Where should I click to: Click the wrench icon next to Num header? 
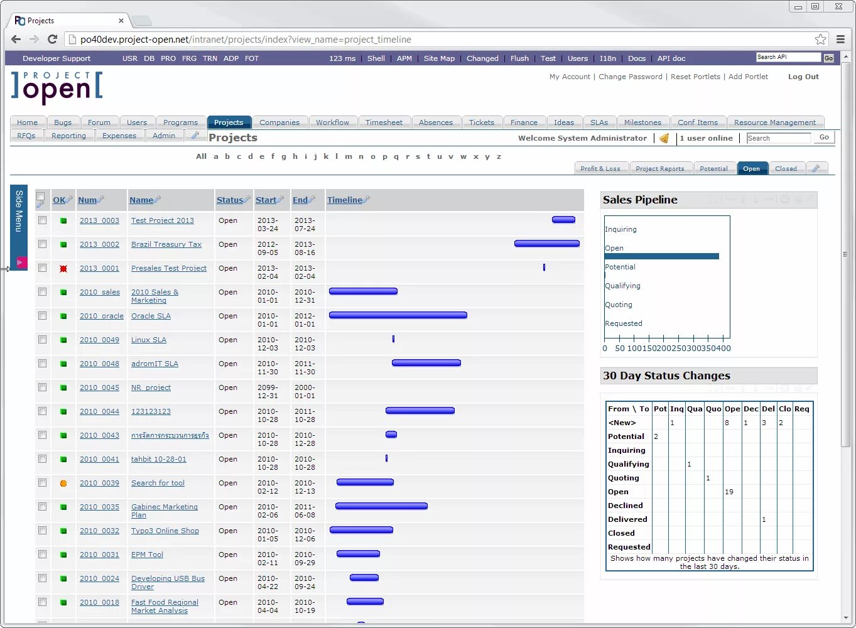point(100,200)
